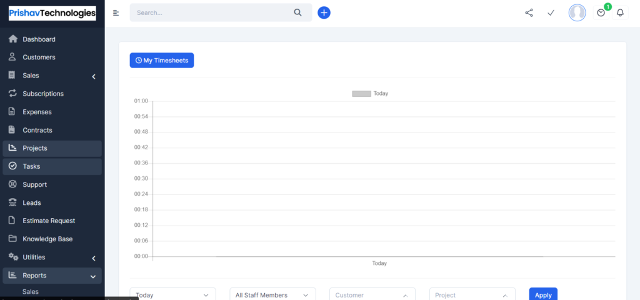Screen dimensions: 640x300
Task: Toggle the sidebar menu hamburger icon
Action: 116,12
